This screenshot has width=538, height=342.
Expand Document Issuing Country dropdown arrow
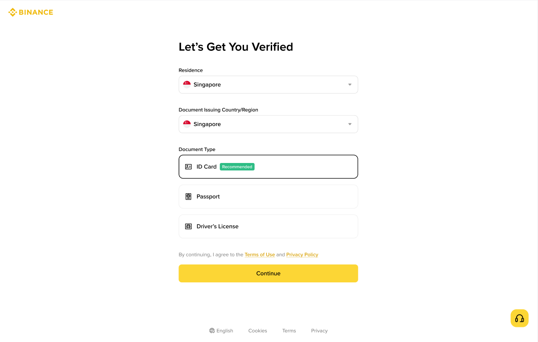(x=350, y=124)
